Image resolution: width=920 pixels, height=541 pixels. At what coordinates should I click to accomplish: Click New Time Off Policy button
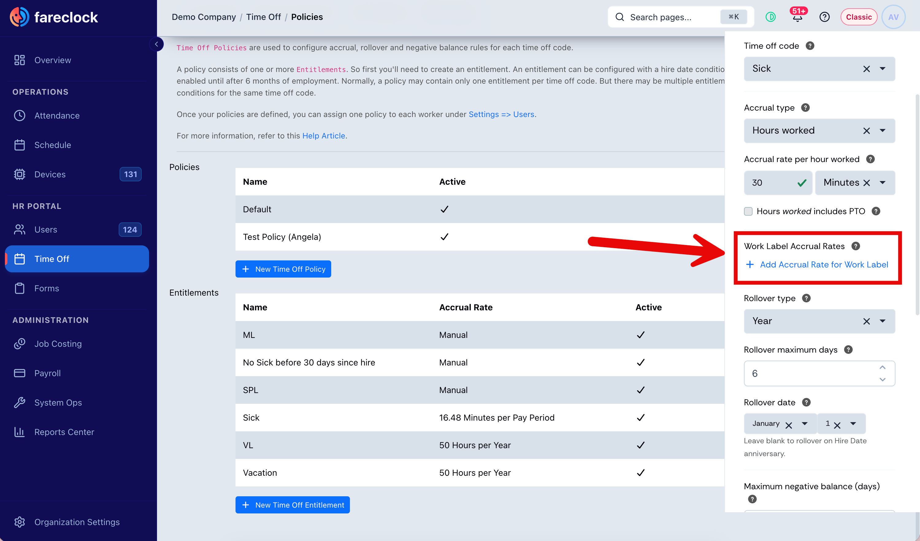[283, 269]
